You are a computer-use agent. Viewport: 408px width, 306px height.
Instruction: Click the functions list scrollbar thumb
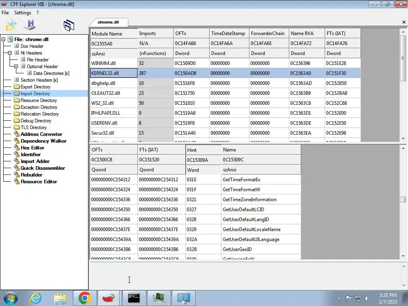click(403, 199)
